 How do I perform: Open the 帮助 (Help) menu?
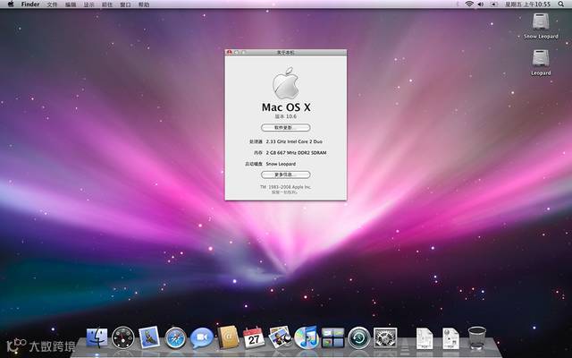pos(144,4)
